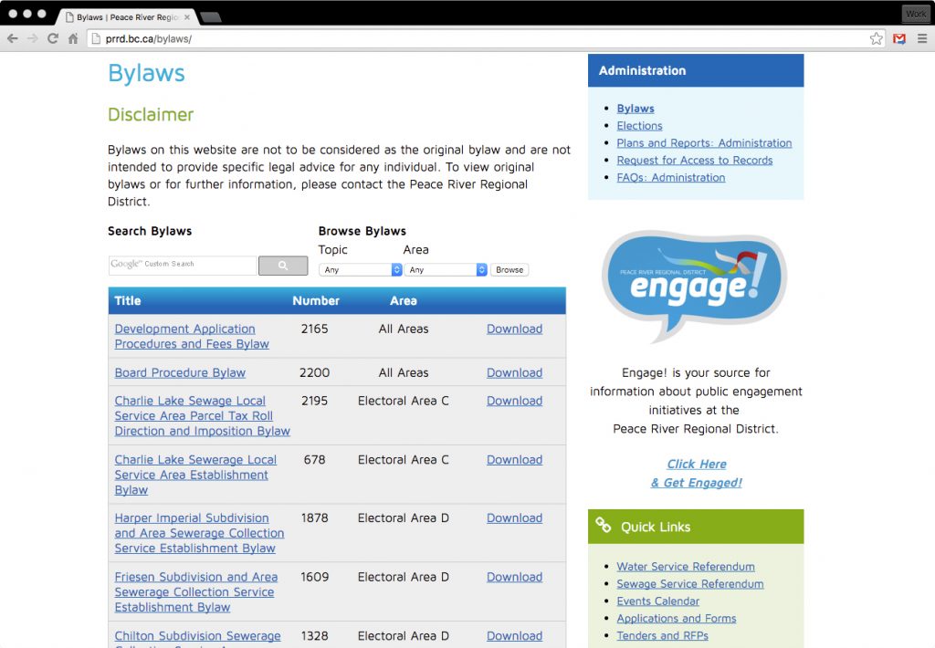The image size is (935, 648).
Task: Open the Events Calendar quick link
Action: (x=657, y=601)
